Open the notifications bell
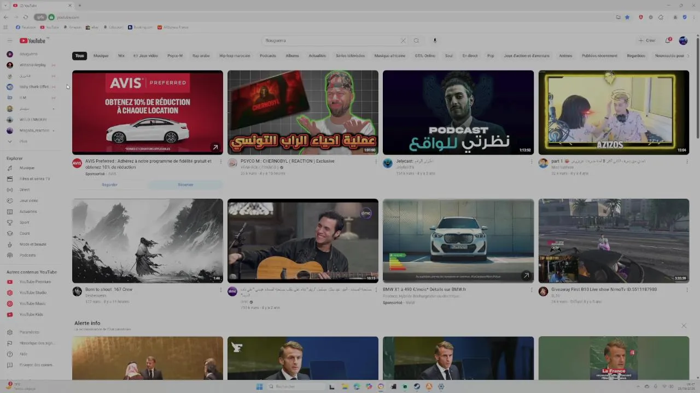 [x=668, y=40]
